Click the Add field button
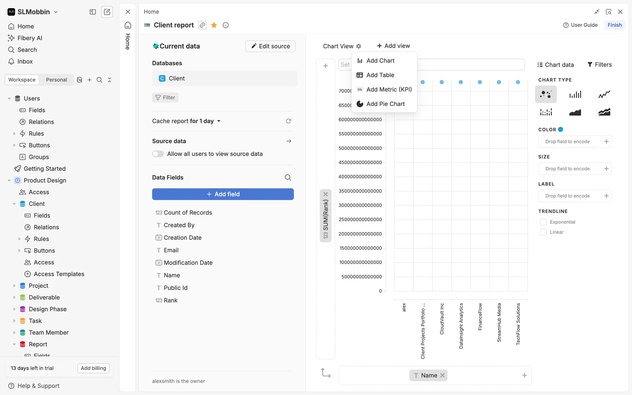The image size is (632, 395). (x=223, y=194)
